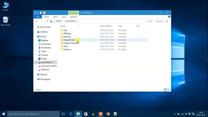The height and width of the screenshot is (117, 208).
Task: Refresh the current folder view
Action: click(x=151, y=21)
